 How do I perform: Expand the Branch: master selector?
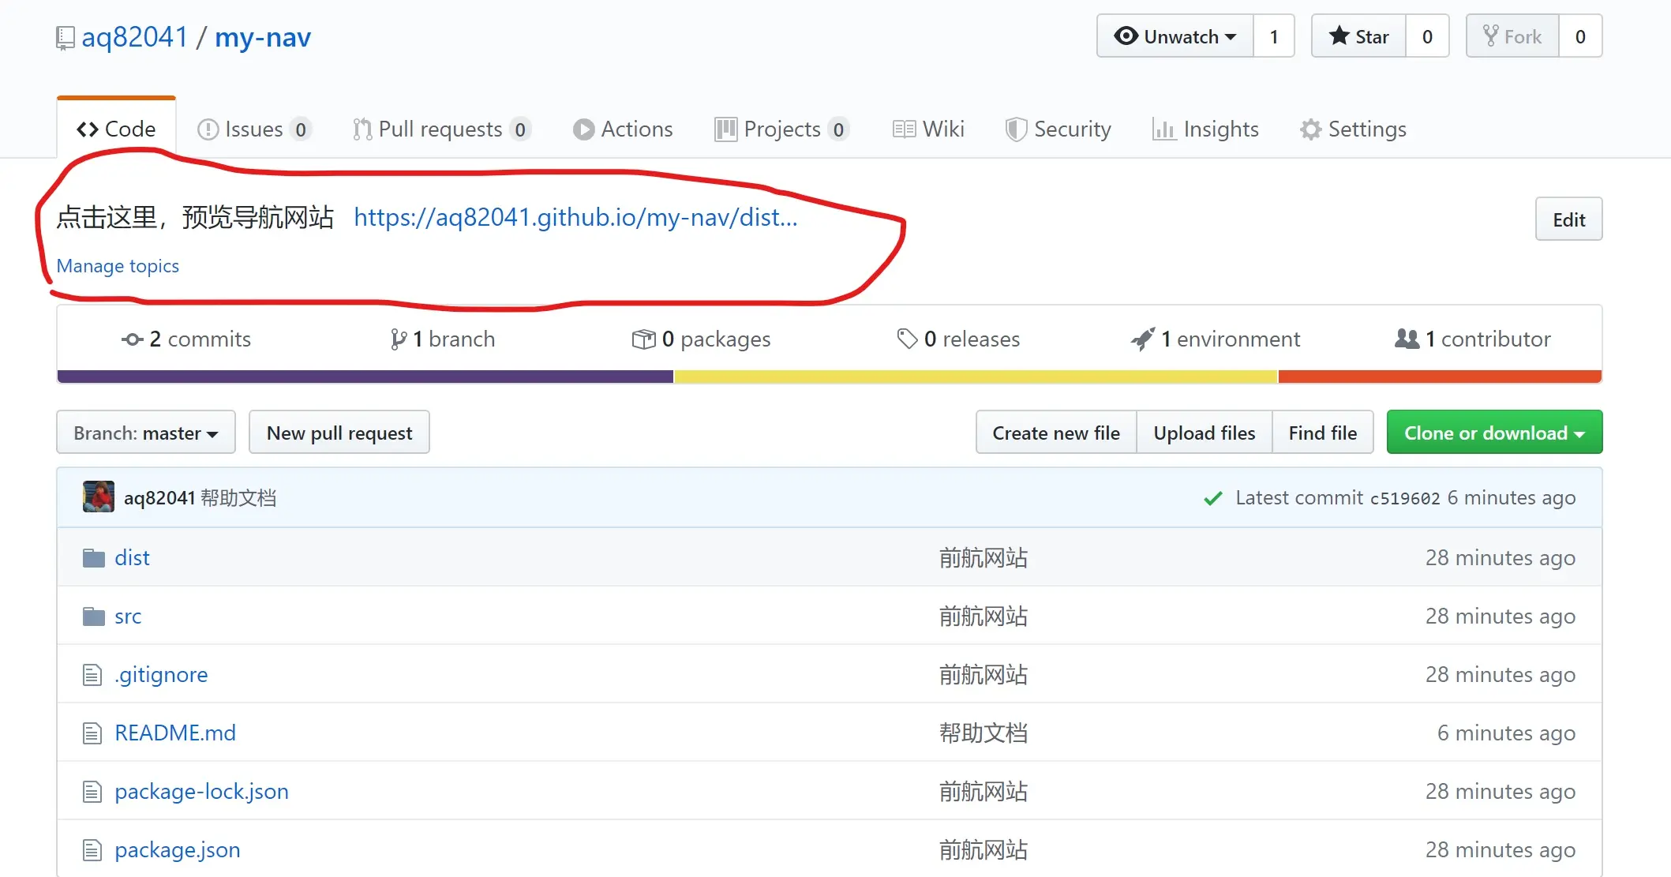pyautogui.click(x=146, y=433)
